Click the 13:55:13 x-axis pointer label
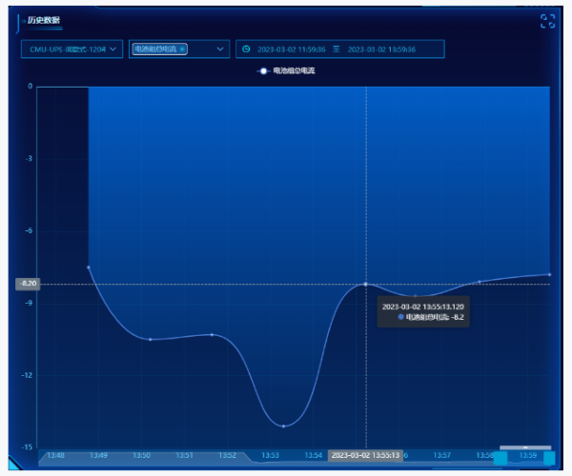 point(366,456)
